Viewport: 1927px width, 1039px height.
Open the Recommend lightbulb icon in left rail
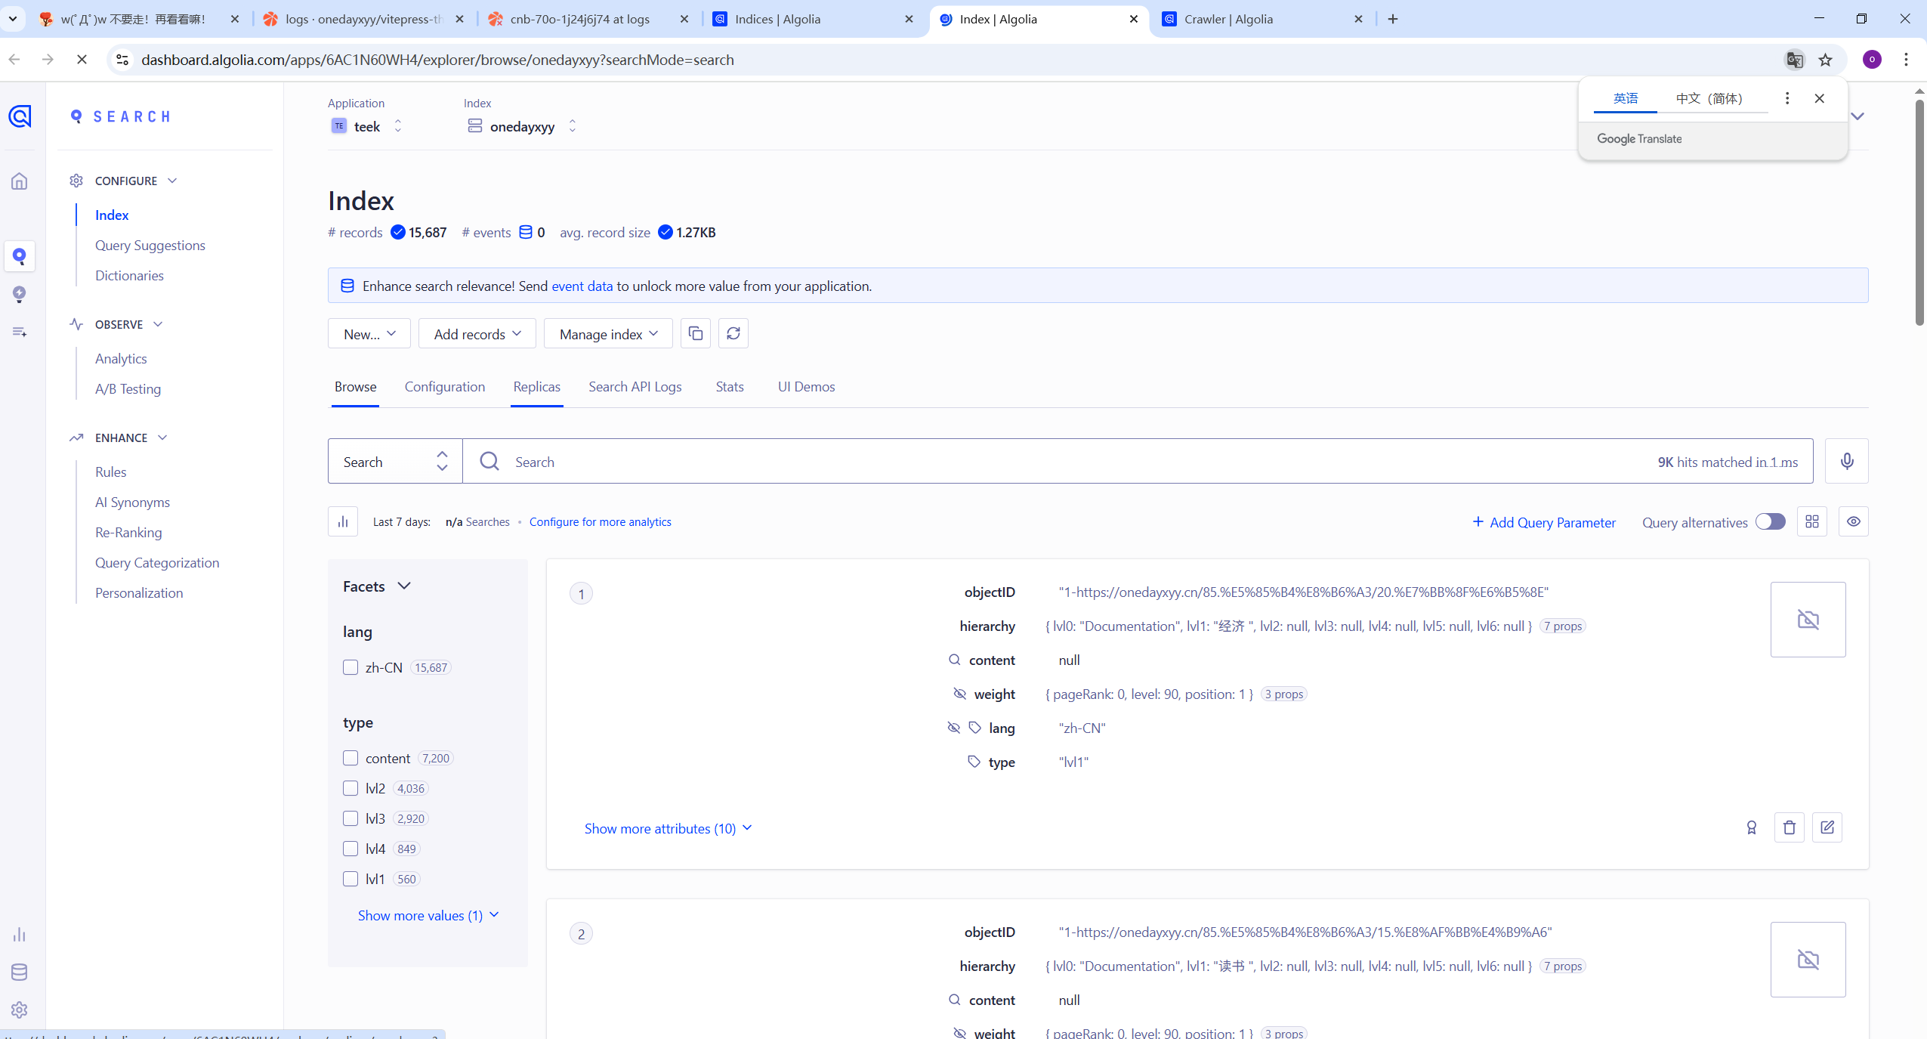pyautogui.click(x=20, y=294)
